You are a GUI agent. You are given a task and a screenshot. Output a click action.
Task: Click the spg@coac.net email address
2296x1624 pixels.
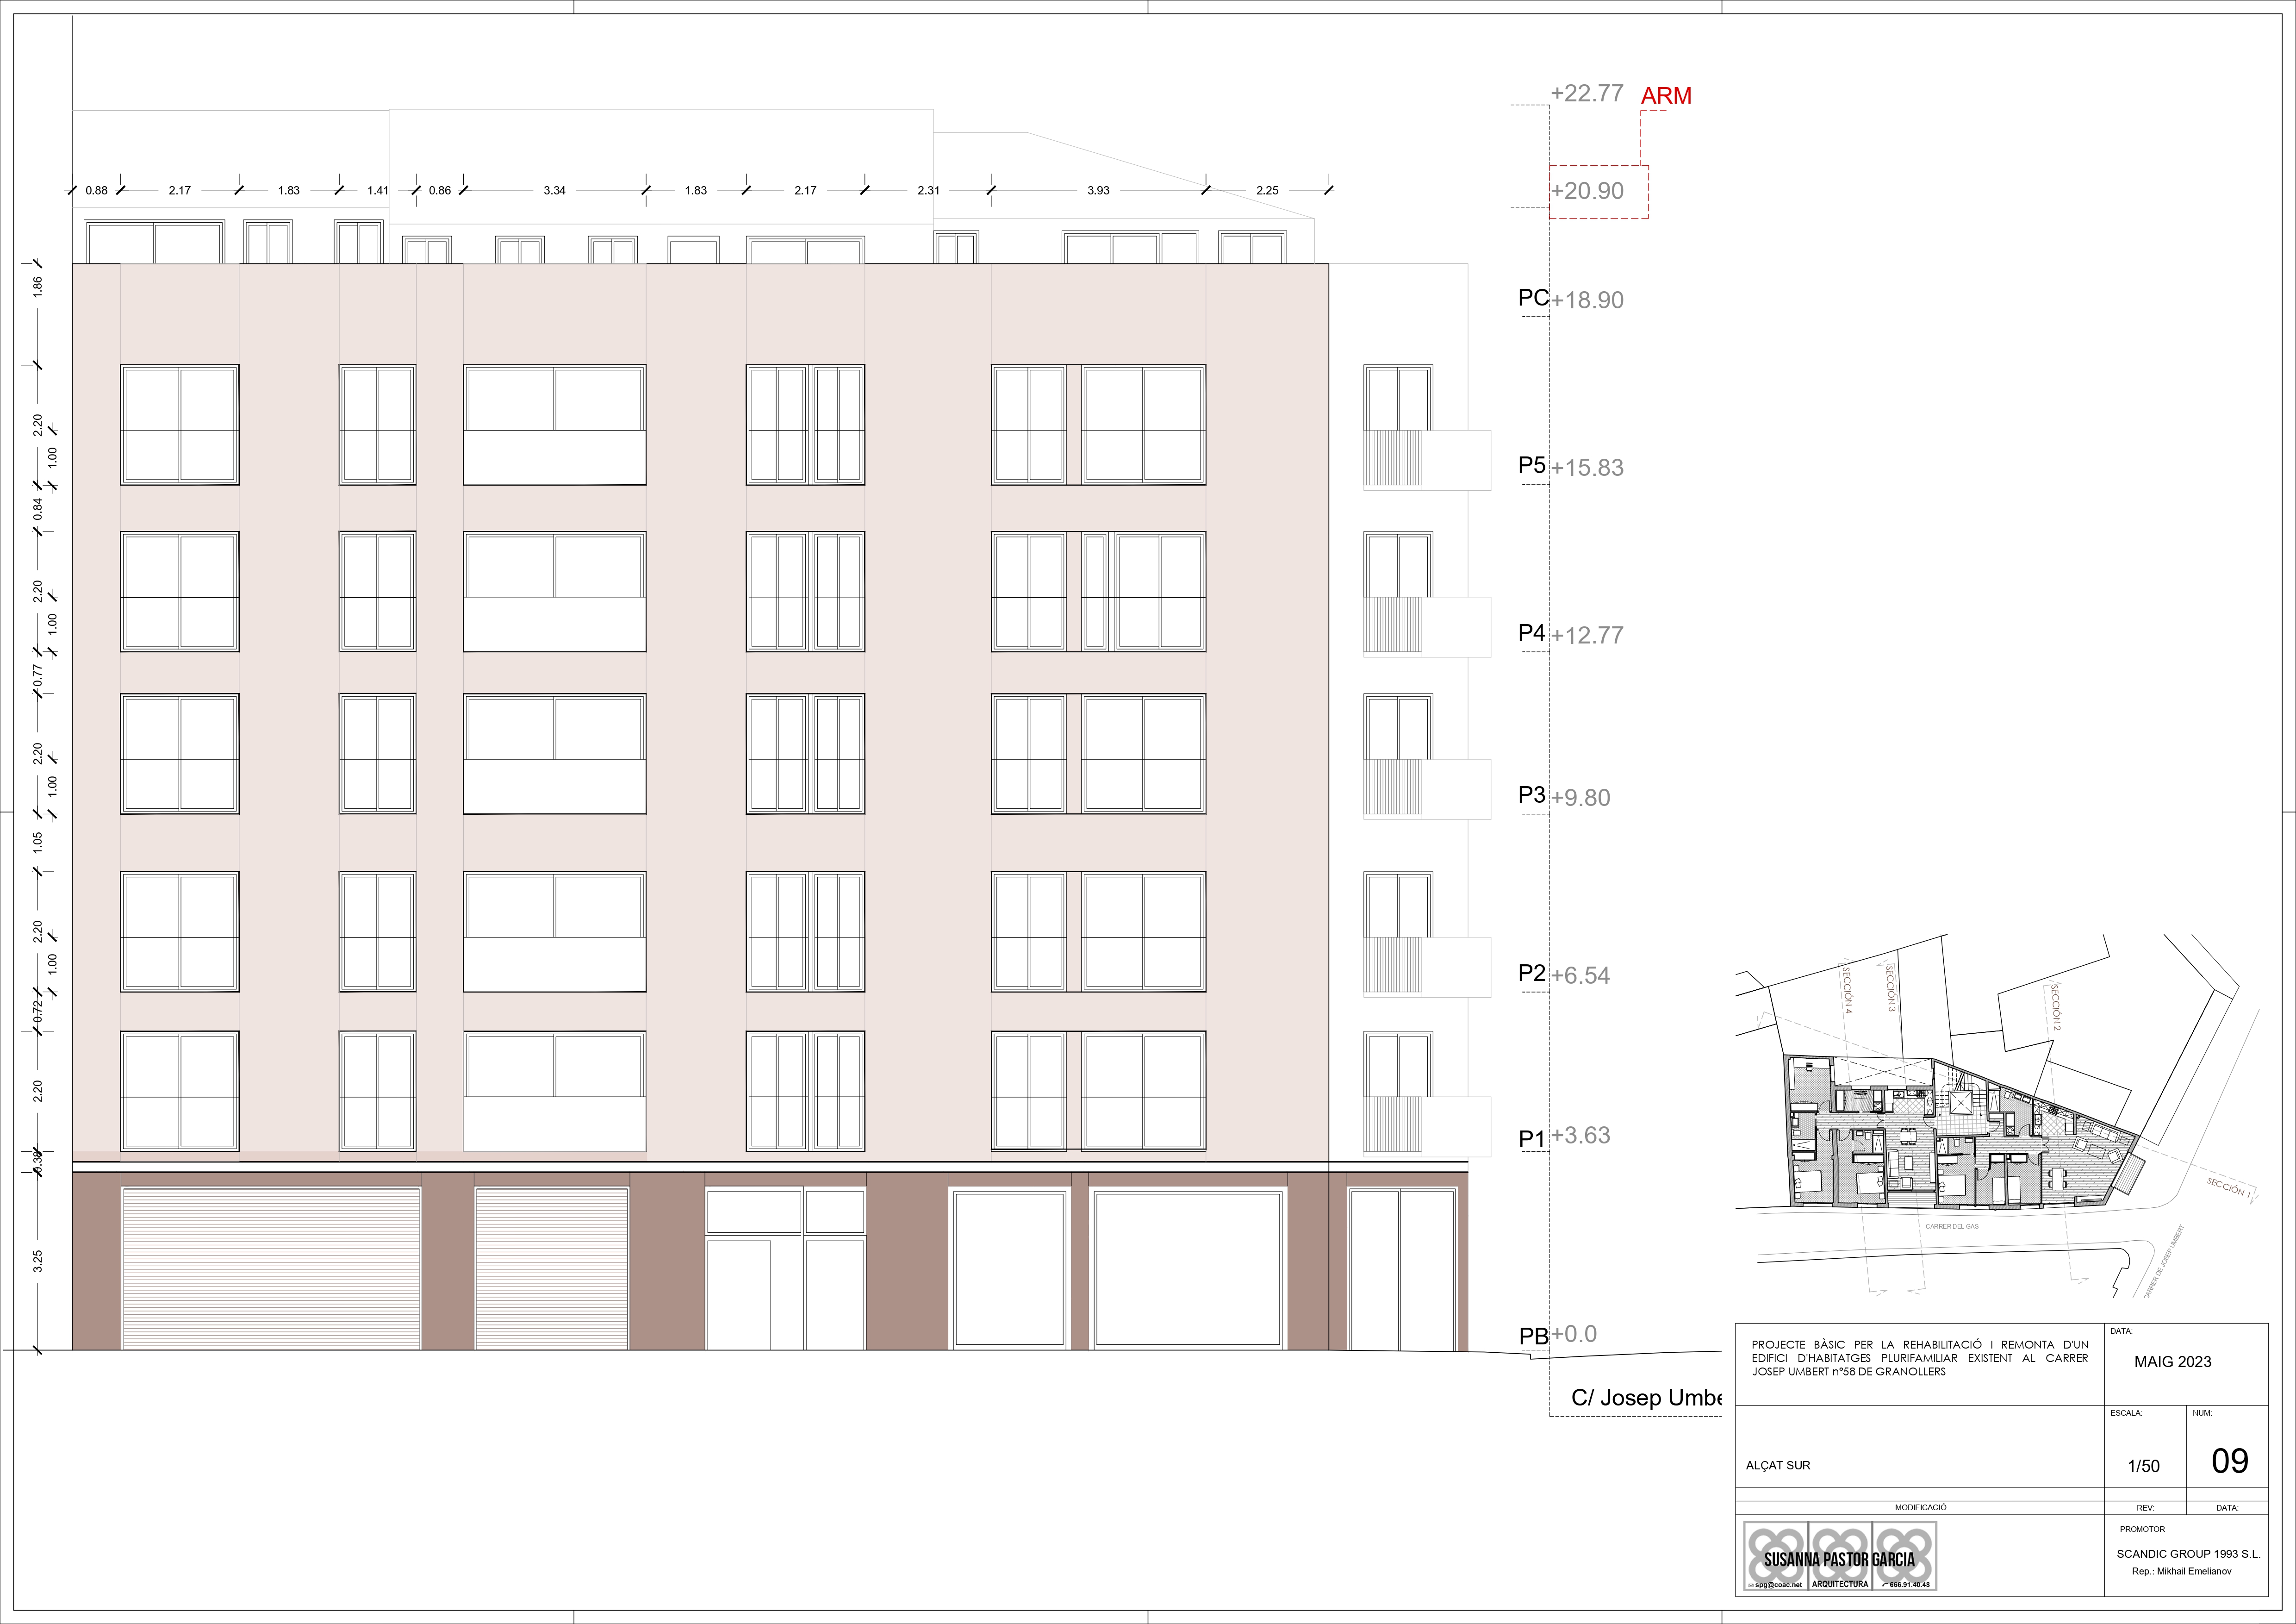(x=1775, y=1585)
